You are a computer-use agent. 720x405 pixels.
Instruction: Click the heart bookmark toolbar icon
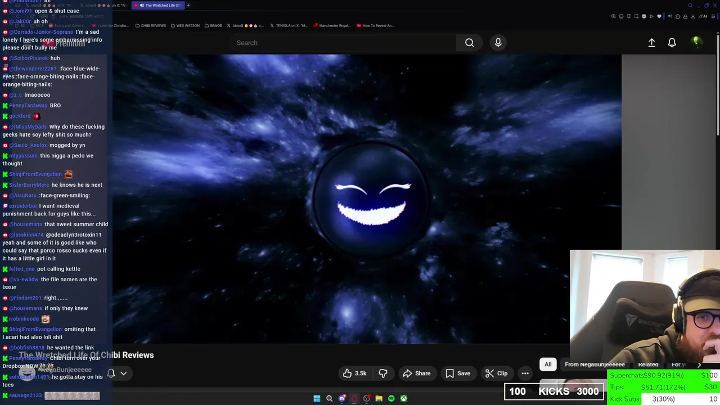(x=659, y=16)
